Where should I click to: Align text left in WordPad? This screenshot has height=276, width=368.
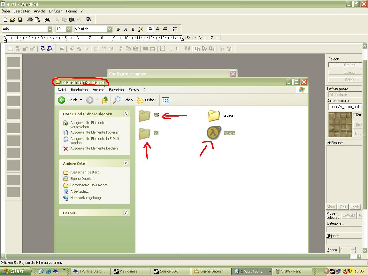[150, 29]
